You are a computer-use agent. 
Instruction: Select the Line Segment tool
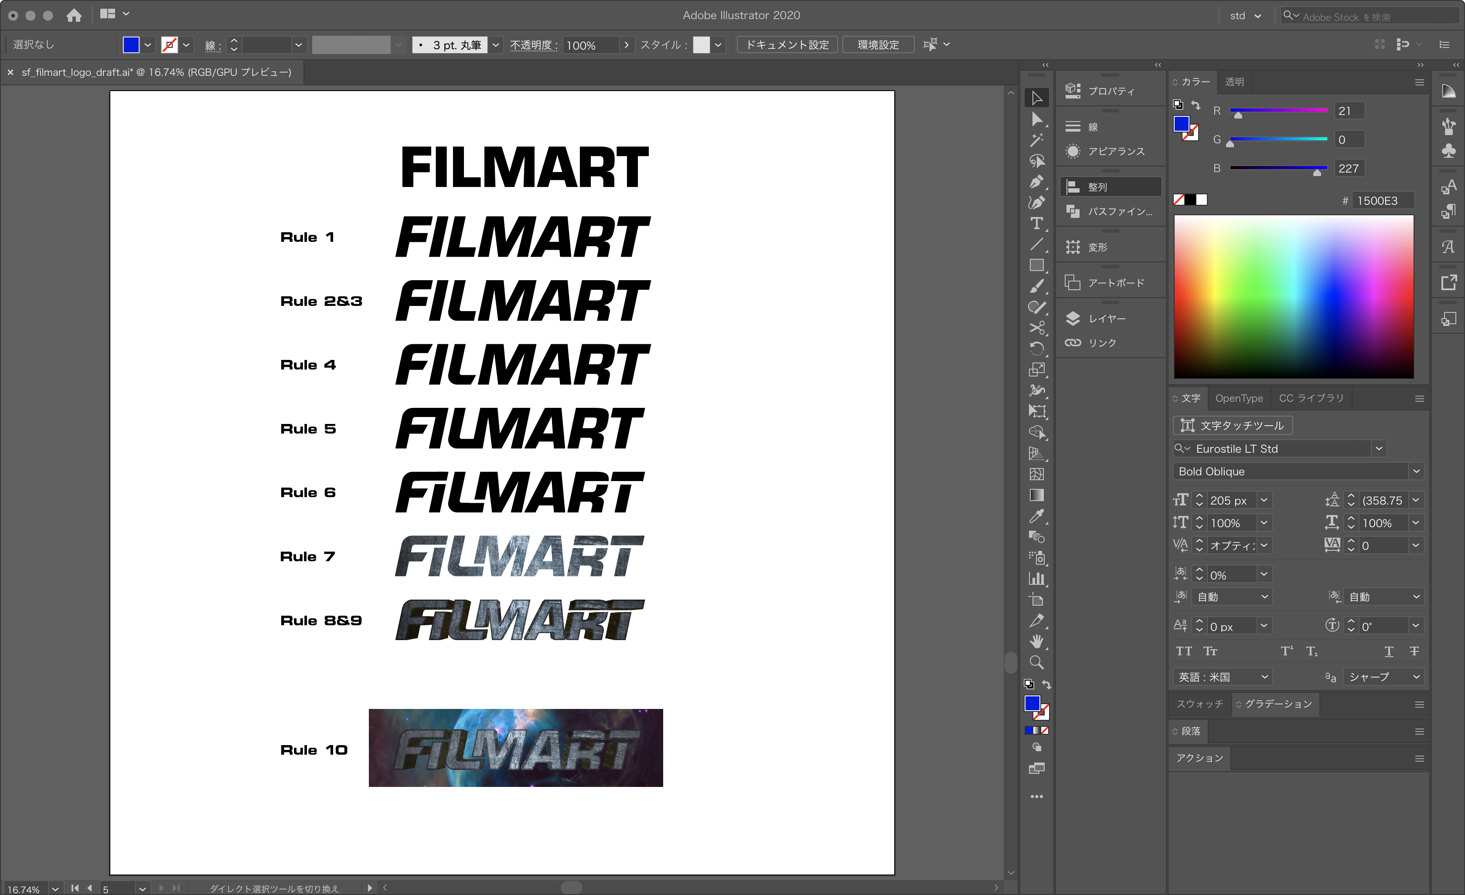coord(1036,244)
